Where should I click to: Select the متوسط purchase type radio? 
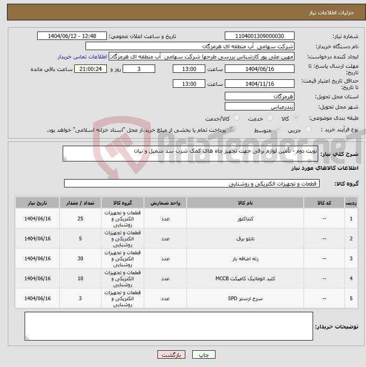(278, 129)
